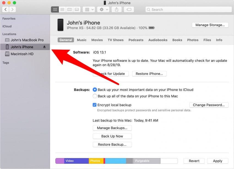Click the Favorites sidebar heading
Image resolution: width=234 pixels, height=169 pixels.
click(x=9, y=19)
